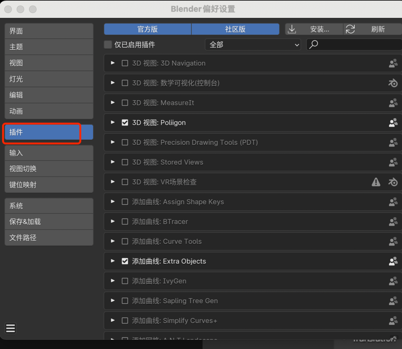Toggle the 社区版 filter button
Image resolution: width=402 pixels, height=349 pixels.
(235, 29)
